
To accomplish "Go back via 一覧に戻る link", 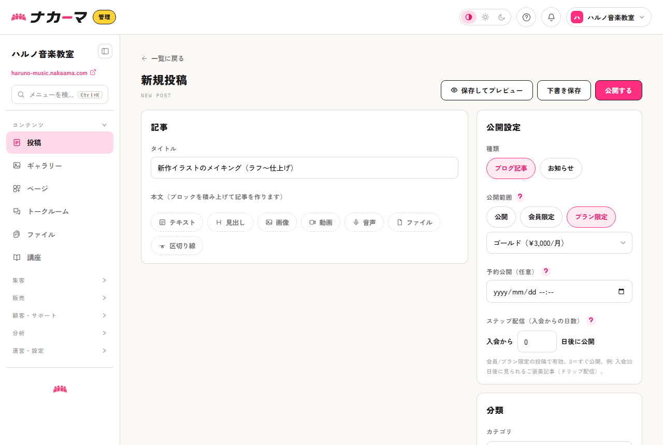I will pyautogui.click(x=163, y=58).
